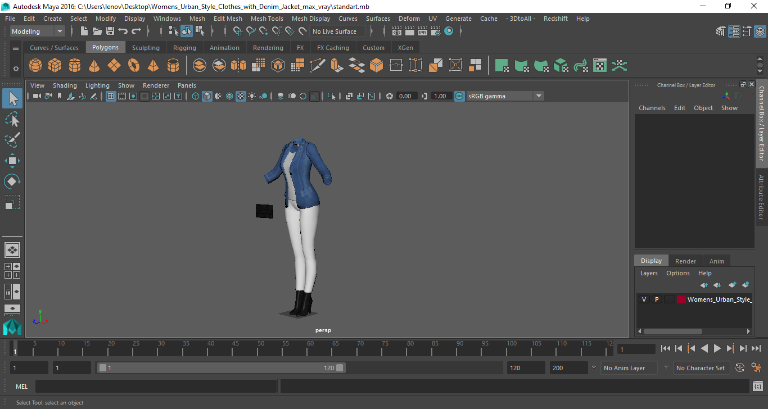This screenshot has width=768, height=409.
Task: Click frame 60 on the time slider
Action: tap(310, 348)
